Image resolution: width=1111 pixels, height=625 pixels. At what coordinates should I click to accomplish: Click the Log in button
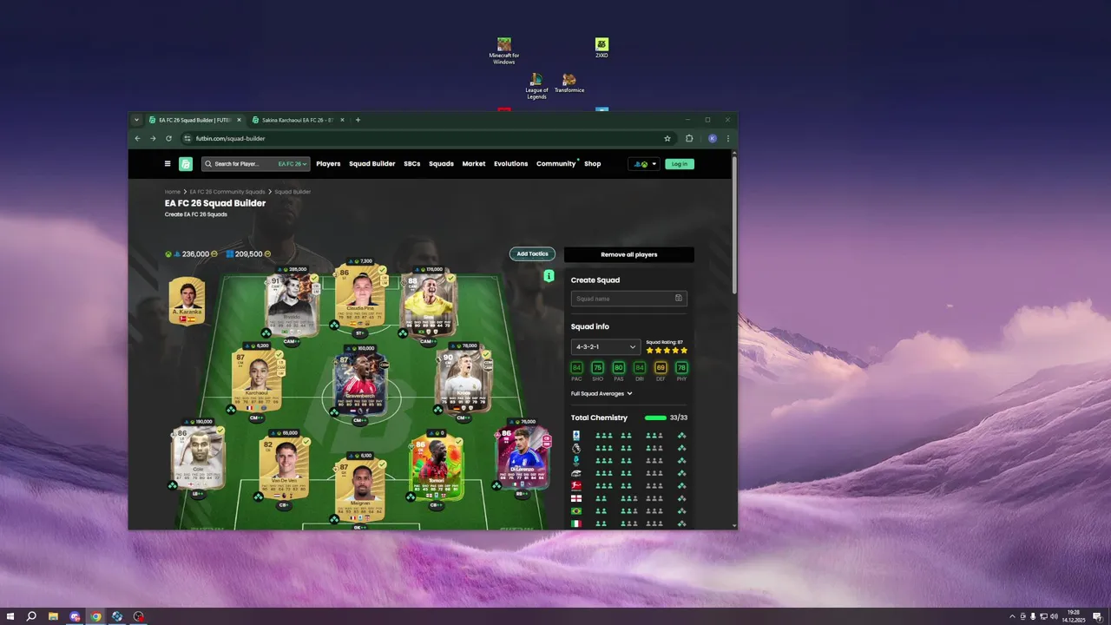pos(680,164)
